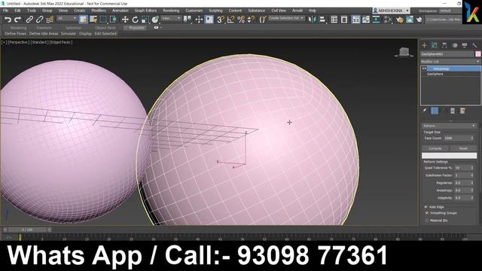482x271 pixels.
Task: Open the Create command panel tab
Action: click(x=425, y=45)
